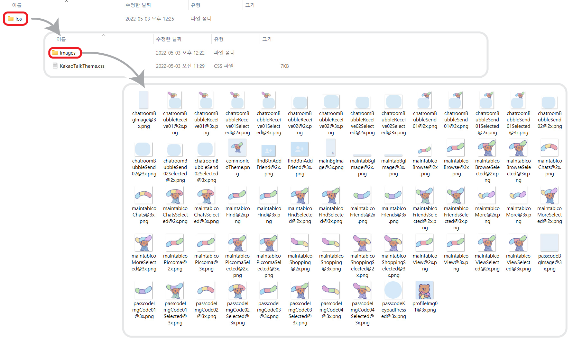Select passcodeImgCode02@3x.png file
The height and width of the screenshot is (343, 573).
[x=206, y=300]
